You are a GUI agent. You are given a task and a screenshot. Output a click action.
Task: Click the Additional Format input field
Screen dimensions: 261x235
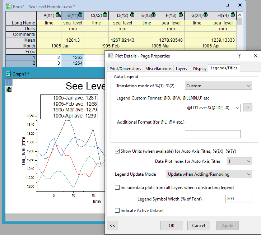click(213, 134)
